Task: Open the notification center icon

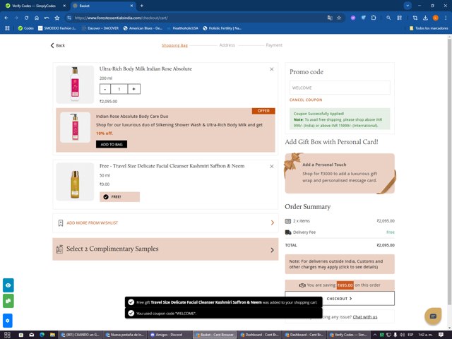Action: [x=441, y=335]
